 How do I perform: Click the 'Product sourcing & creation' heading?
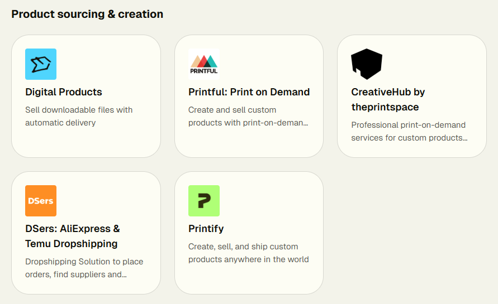coord(87,15)
